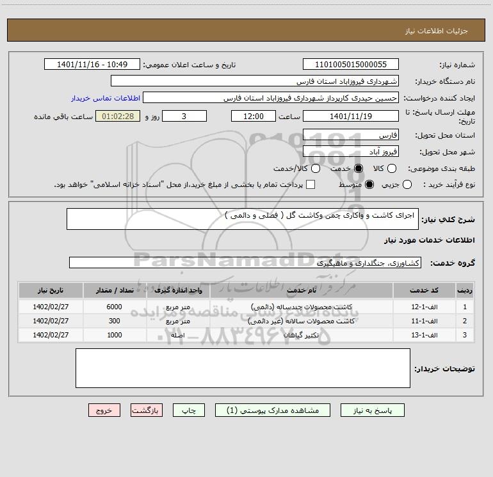The image size is (493, 477).
Task: Click the چاپ print button
Action: pos(189,410)
